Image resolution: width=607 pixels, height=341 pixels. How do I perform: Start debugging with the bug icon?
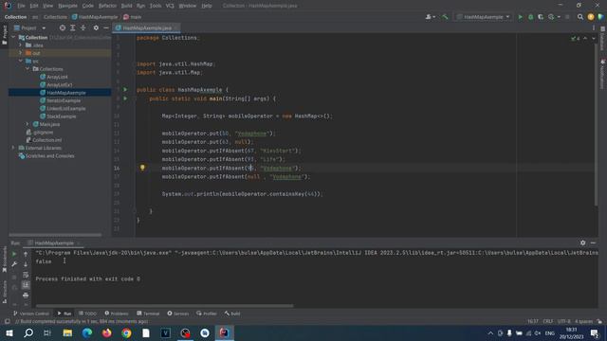[531, 17]
